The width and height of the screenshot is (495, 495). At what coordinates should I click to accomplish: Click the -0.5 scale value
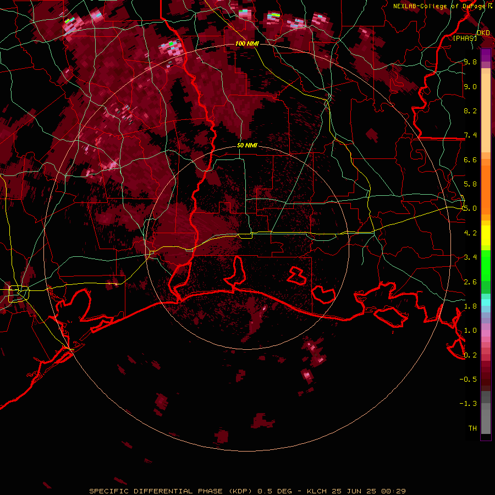[x=468, y=379]
